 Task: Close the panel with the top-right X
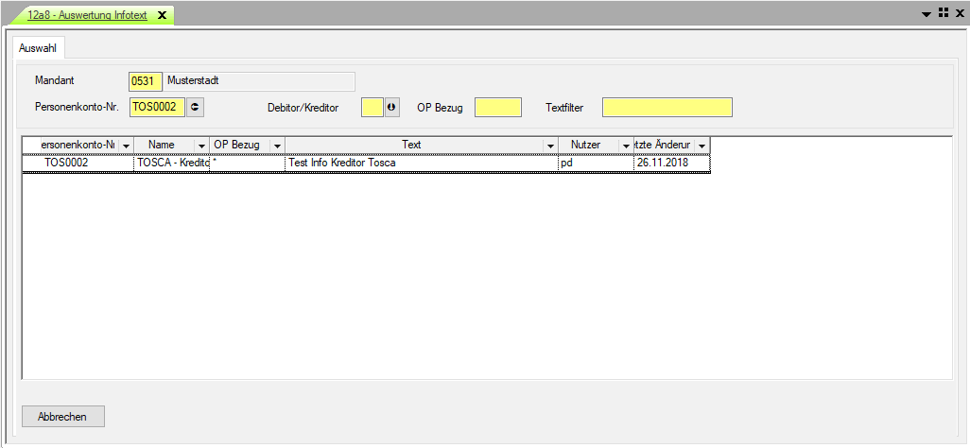point(958,14)
